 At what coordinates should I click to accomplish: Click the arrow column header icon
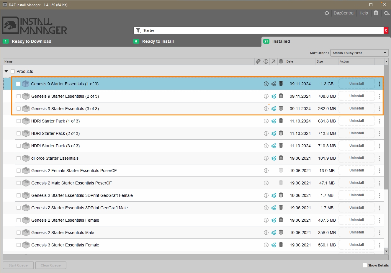[x=274, y=61]
